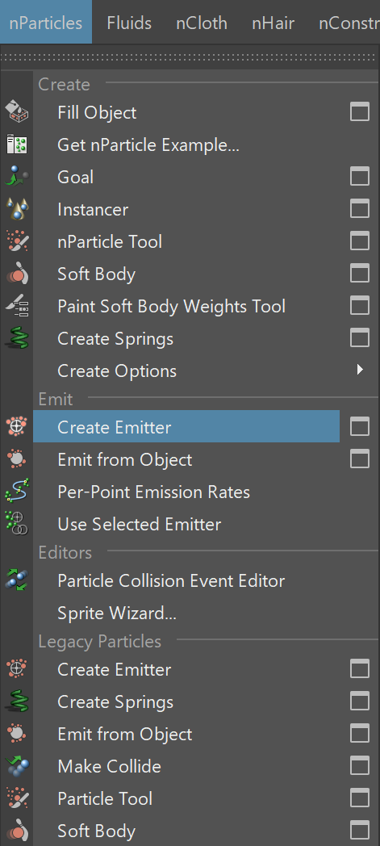Expand the Create Options submenu arrow
This screenshot has width=380, height=846.
360,370
